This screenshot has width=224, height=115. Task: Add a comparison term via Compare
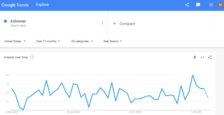click(x=127, y=24)
